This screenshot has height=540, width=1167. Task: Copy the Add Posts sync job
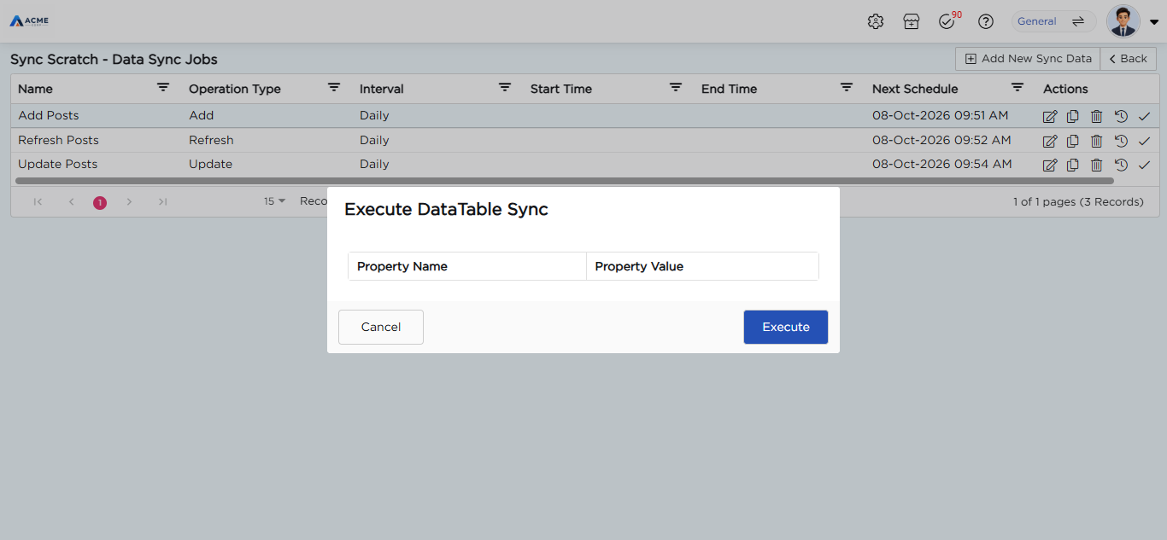(1073, 117)
